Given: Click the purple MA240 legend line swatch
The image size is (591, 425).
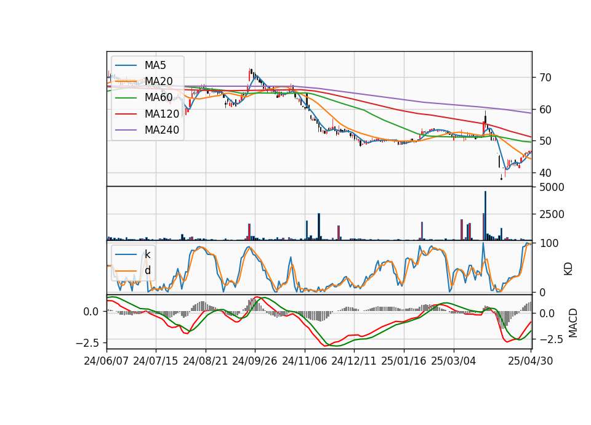Looking at the screenshot, I should tap(126, 131).
